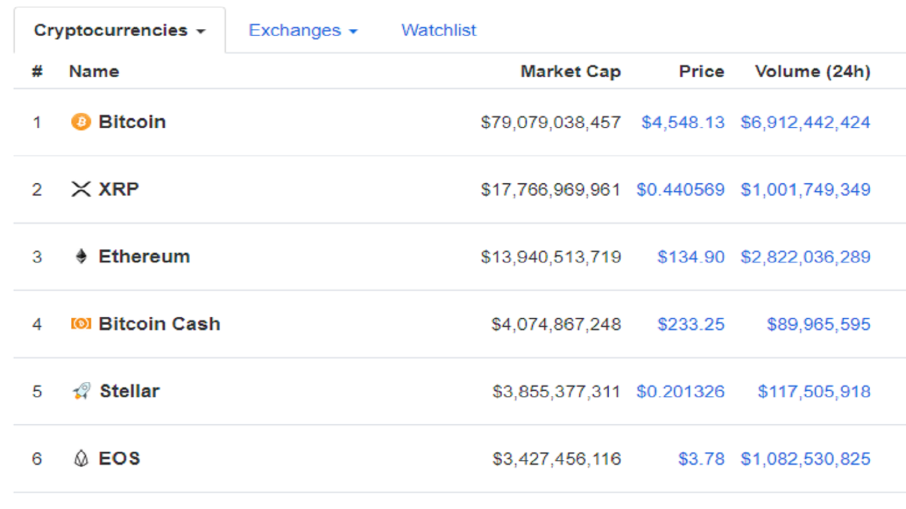Click XRP price $0.440569
Image resolution: width=906 pixels, height=509 pixels.
681,189
